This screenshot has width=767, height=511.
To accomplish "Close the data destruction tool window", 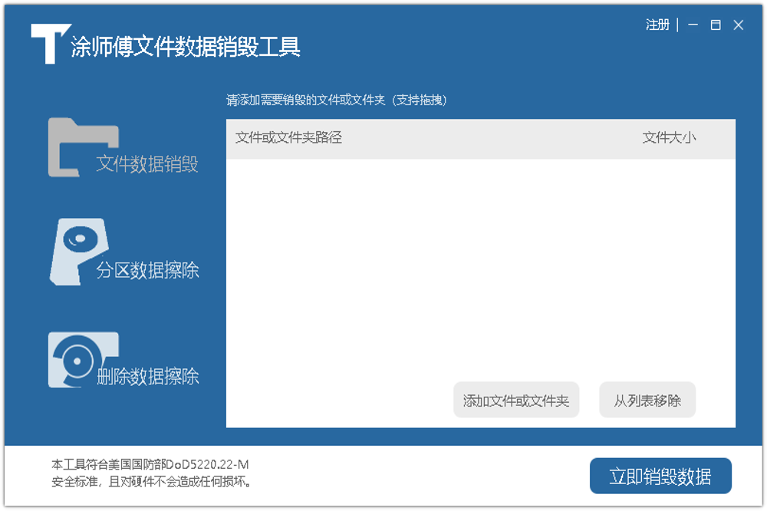I will (738, 25).
